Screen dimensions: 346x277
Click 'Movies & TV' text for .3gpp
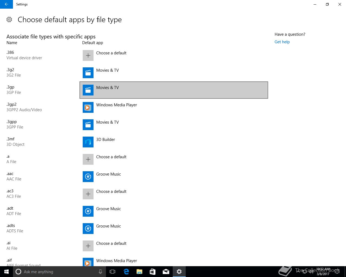tap(108, 122)
